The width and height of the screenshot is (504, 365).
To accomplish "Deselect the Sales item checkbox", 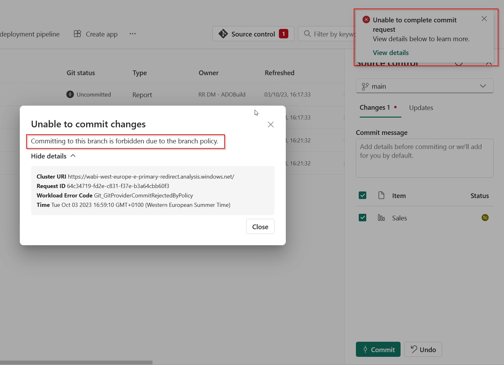I will click(362, 217).
